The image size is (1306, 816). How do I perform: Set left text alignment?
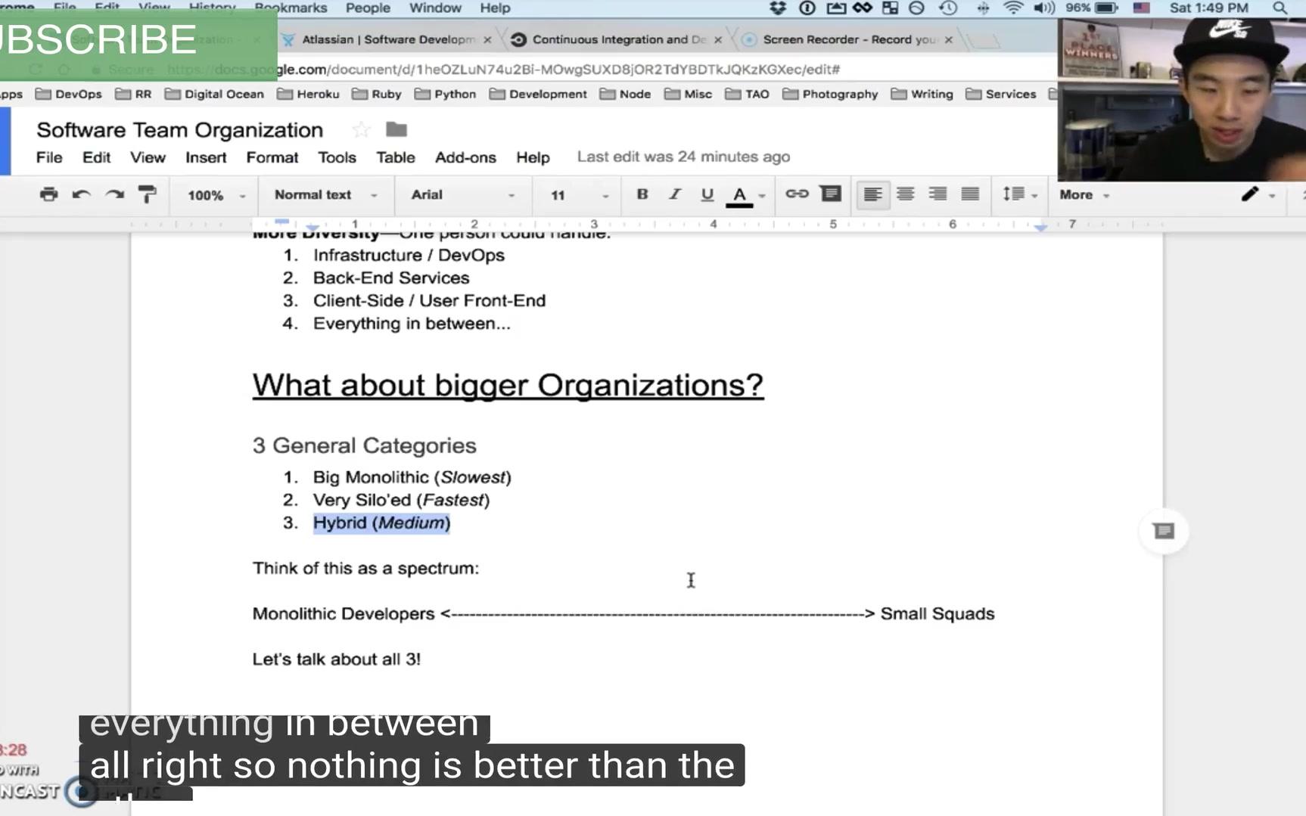[872, 194]
